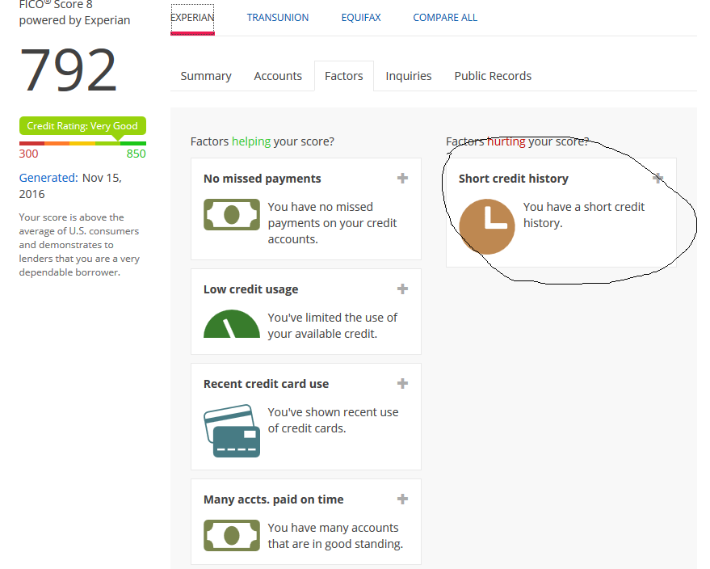This screenshot has width=710, height=569.
Task: Expand the Recent credit card use details
Action: [402, 383]
